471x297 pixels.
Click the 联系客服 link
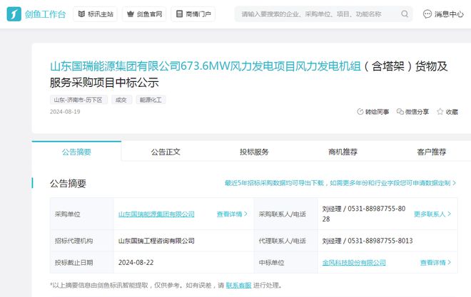pyautogui.click(x=238, y=286)
